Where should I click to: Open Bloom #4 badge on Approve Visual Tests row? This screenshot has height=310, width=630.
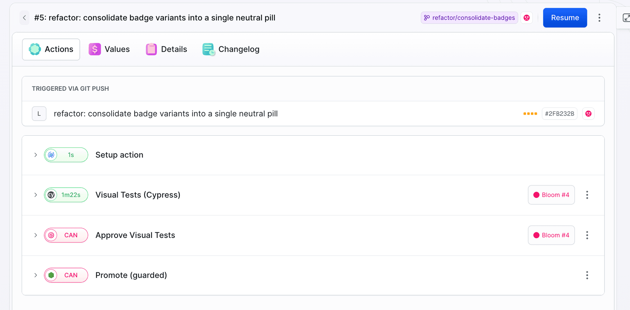tap(551, 235)
